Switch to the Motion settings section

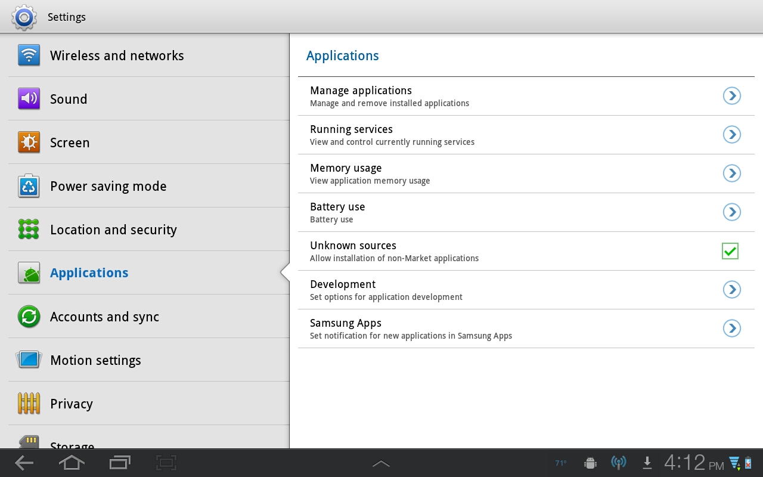(x=95, y=360)
